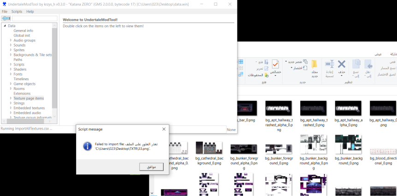Click the Properties (خصائص) checkmark icon in Explorer
Viewport: 397px width, 196px height.
(x=275, y=64)
